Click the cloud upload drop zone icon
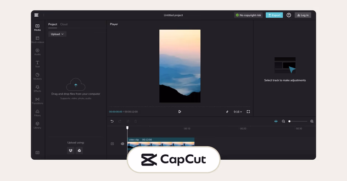The width and height of the screenshot is (347, 181). click(76, 84)
